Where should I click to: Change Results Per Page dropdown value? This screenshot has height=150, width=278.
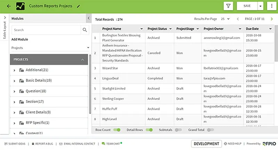click(225, 19)
